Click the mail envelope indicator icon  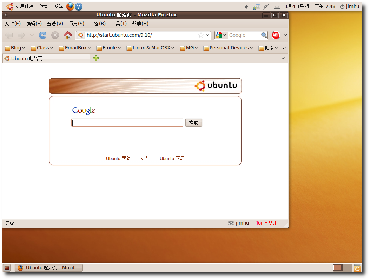point(277,7)
